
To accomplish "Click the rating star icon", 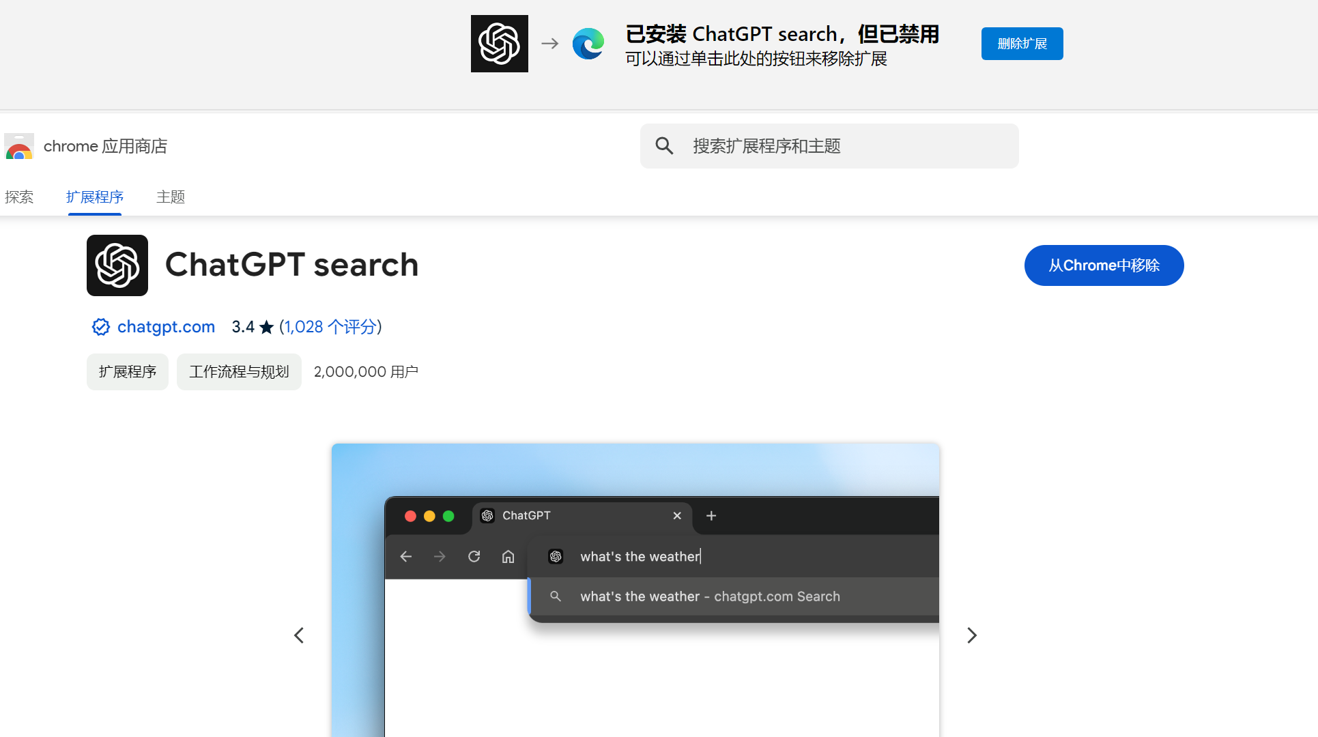I will click(267, 328).
